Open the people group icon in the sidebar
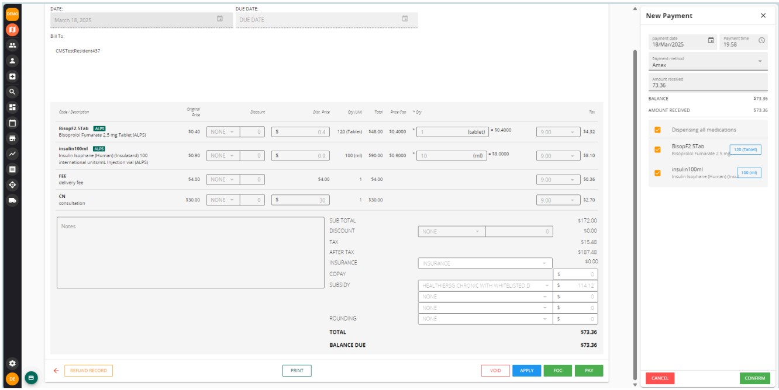The width and height of the screenshot is (779, 390). click(x=12, y=45)
